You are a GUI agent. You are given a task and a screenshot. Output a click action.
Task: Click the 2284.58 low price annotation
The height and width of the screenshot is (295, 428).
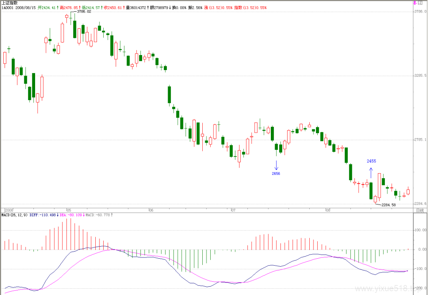pos(388,205)
